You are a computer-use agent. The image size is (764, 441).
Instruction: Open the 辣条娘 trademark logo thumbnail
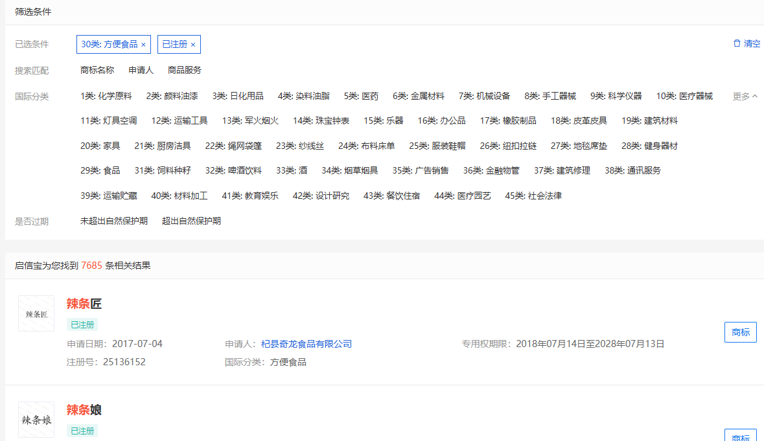(36, 420)
